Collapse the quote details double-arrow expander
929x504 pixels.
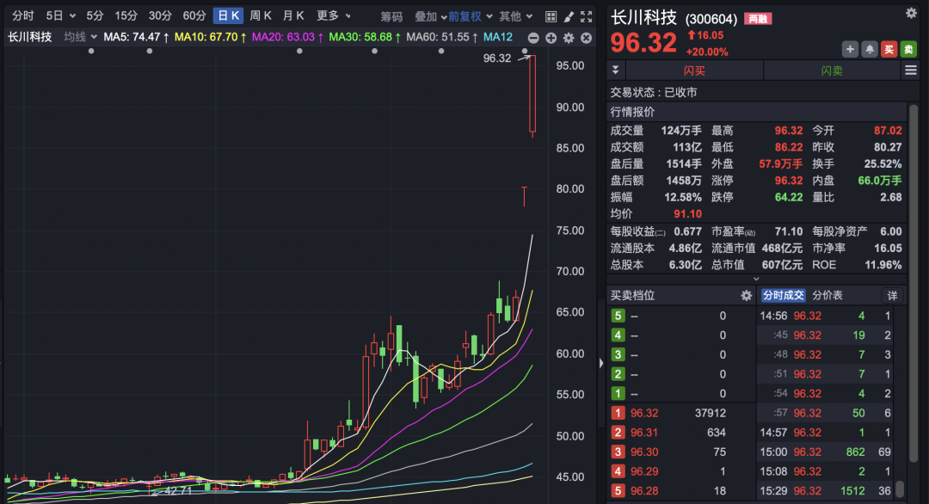(615, 71)
